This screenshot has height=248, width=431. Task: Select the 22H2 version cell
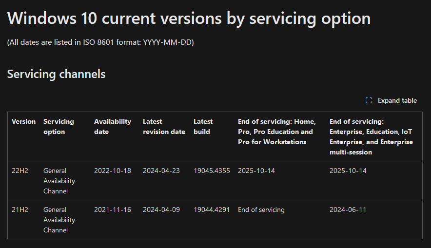[x=20, y=171]
